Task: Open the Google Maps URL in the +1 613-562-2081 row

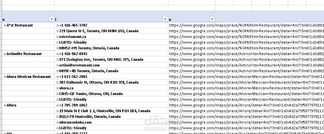Action: (x=246, y=77)
